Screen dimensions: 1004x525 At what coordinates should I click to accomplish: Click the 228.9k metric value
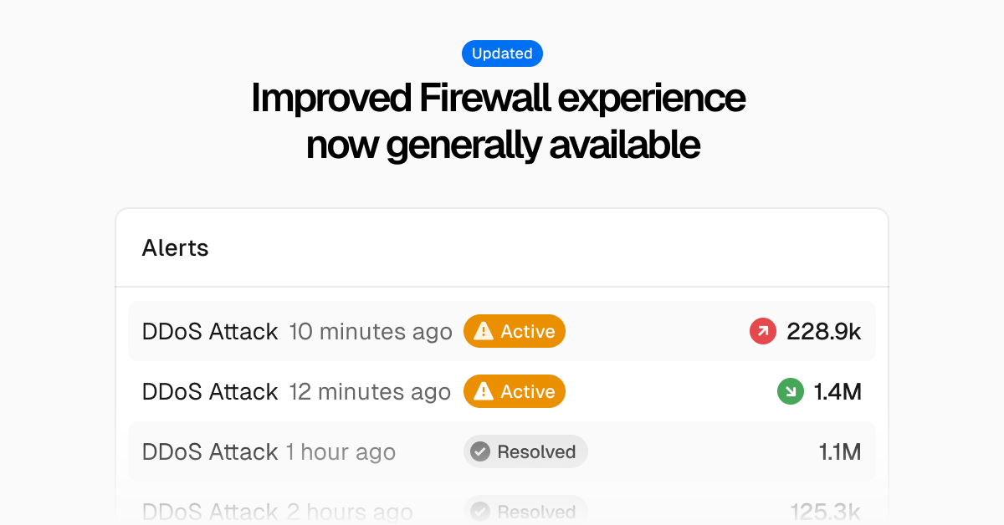coord(824,331)
